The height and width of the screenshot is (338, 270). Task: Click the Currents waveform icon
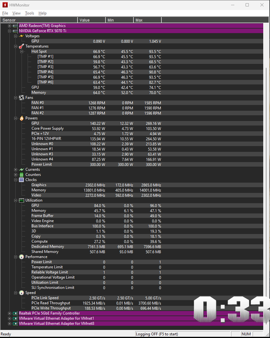point(22,170)
